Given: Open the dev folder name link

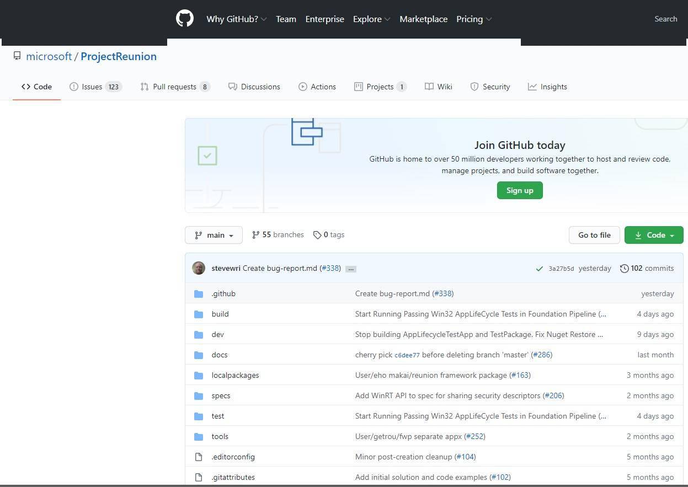Looking at the screenshot, I should click(x=218, y=334).
